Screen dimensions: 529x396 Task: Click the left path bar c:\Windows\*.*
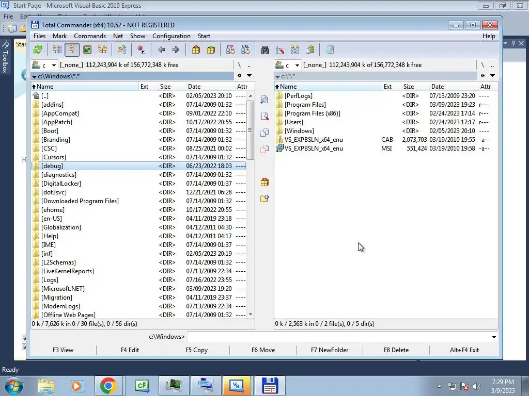(132, 76)
